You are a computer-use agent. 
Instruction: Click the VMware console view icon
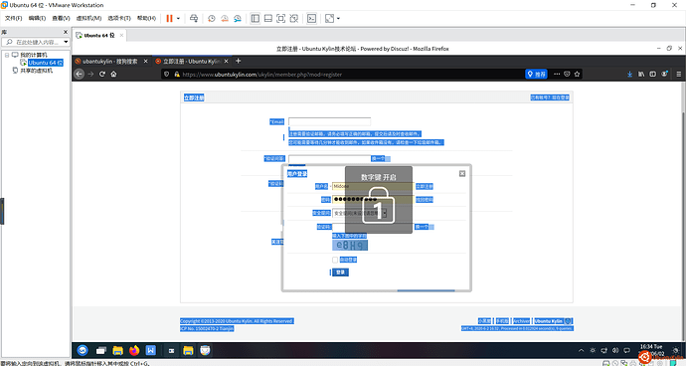tap(311, 18)
